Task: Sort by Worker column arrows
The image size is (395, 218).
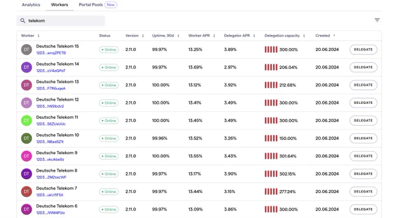Action: point(38,36)
